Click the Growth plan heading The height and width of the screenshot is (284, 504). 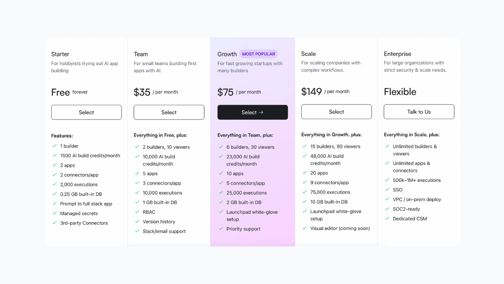pos(227,54)
